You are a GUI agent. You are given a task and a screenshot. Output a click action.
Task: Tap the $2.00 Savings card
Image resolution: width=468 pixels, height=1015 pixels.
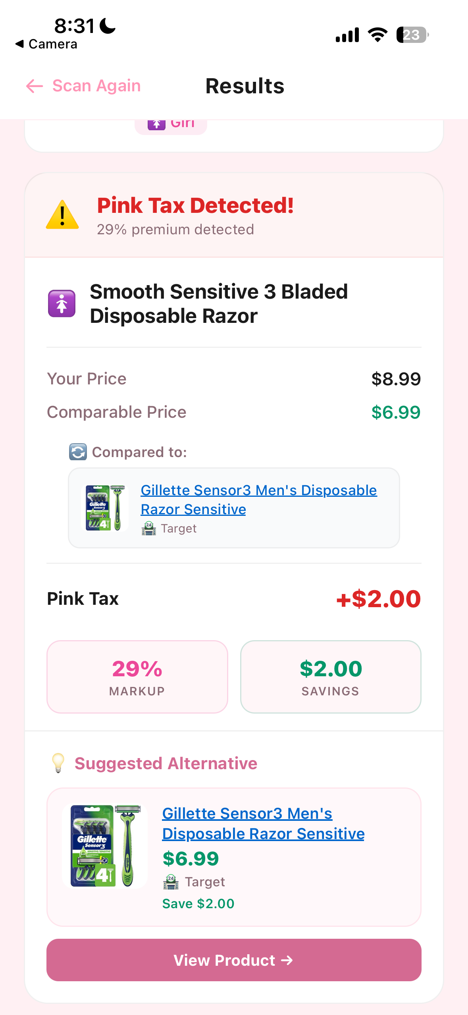coord(331,677)
